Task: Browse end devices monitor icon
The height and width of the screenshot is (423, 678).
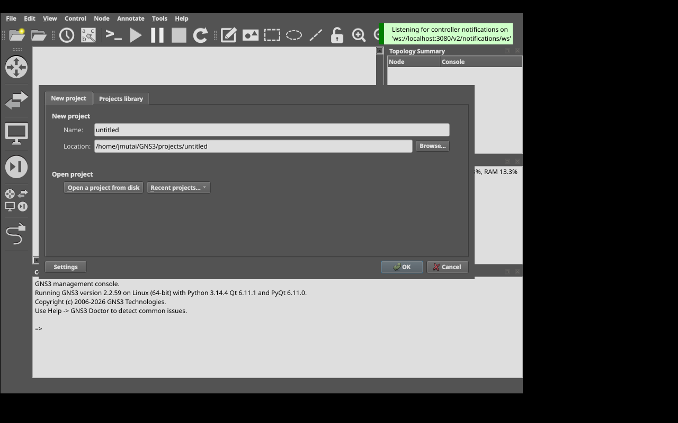Action: click(x=16, y=133)
